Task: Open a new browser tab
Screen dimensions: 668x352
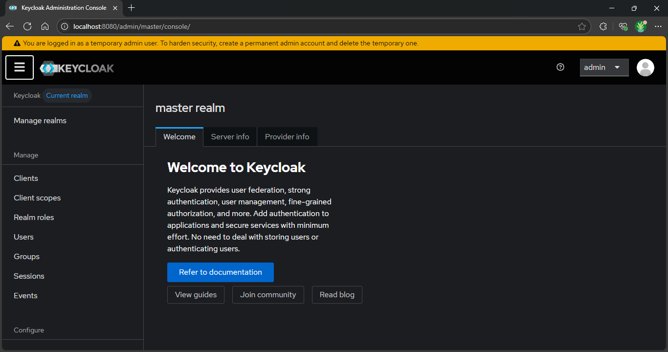Action: click(x=131, y=8)
